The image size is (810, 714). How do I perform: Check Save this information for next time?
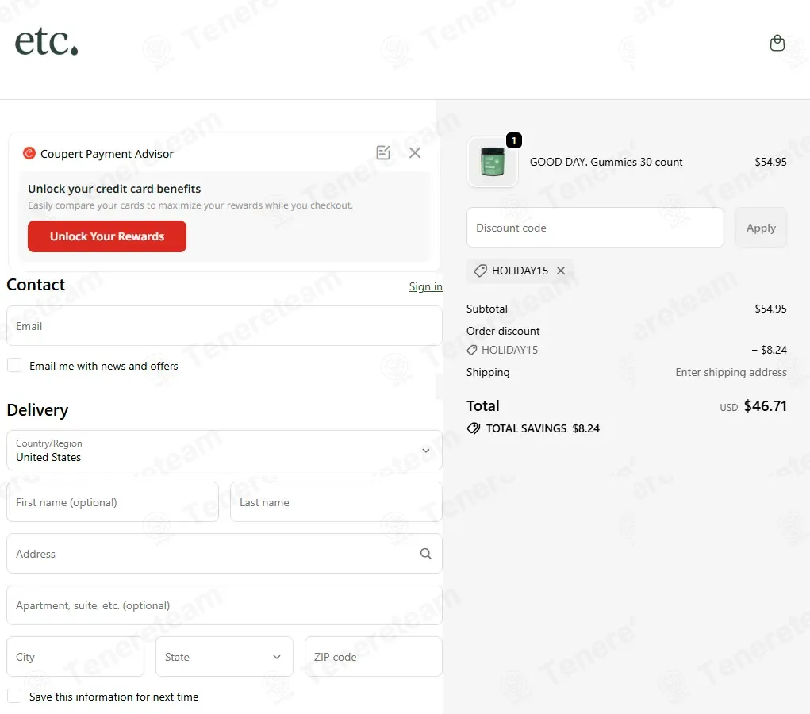pyautogui.click(x=14, y=696)
